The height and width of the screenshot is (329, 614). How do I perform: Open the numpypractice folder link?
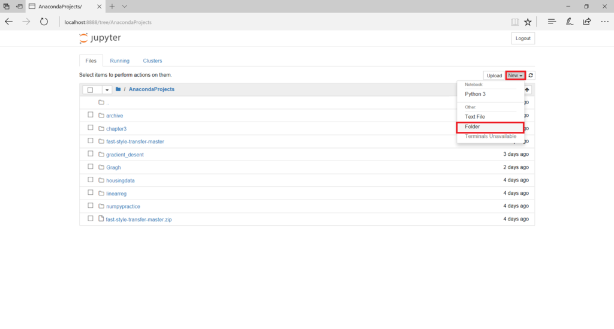point(123,207)
